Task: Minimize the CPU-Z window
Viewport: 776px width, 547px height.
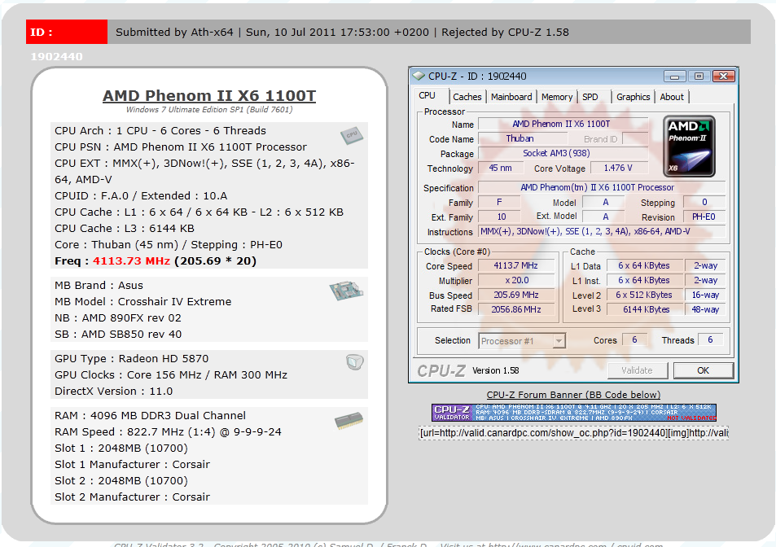Action: [x=674, y=77]
